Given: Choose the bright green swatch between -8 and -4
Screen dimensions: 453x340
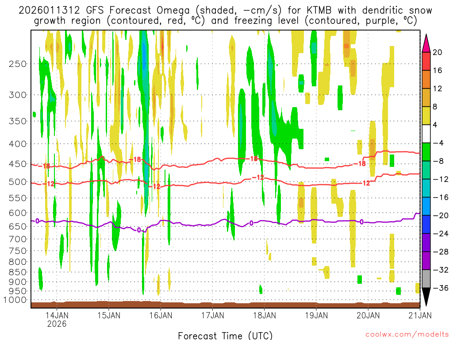Looking at the screenshot, I should [x=426, y=151].
